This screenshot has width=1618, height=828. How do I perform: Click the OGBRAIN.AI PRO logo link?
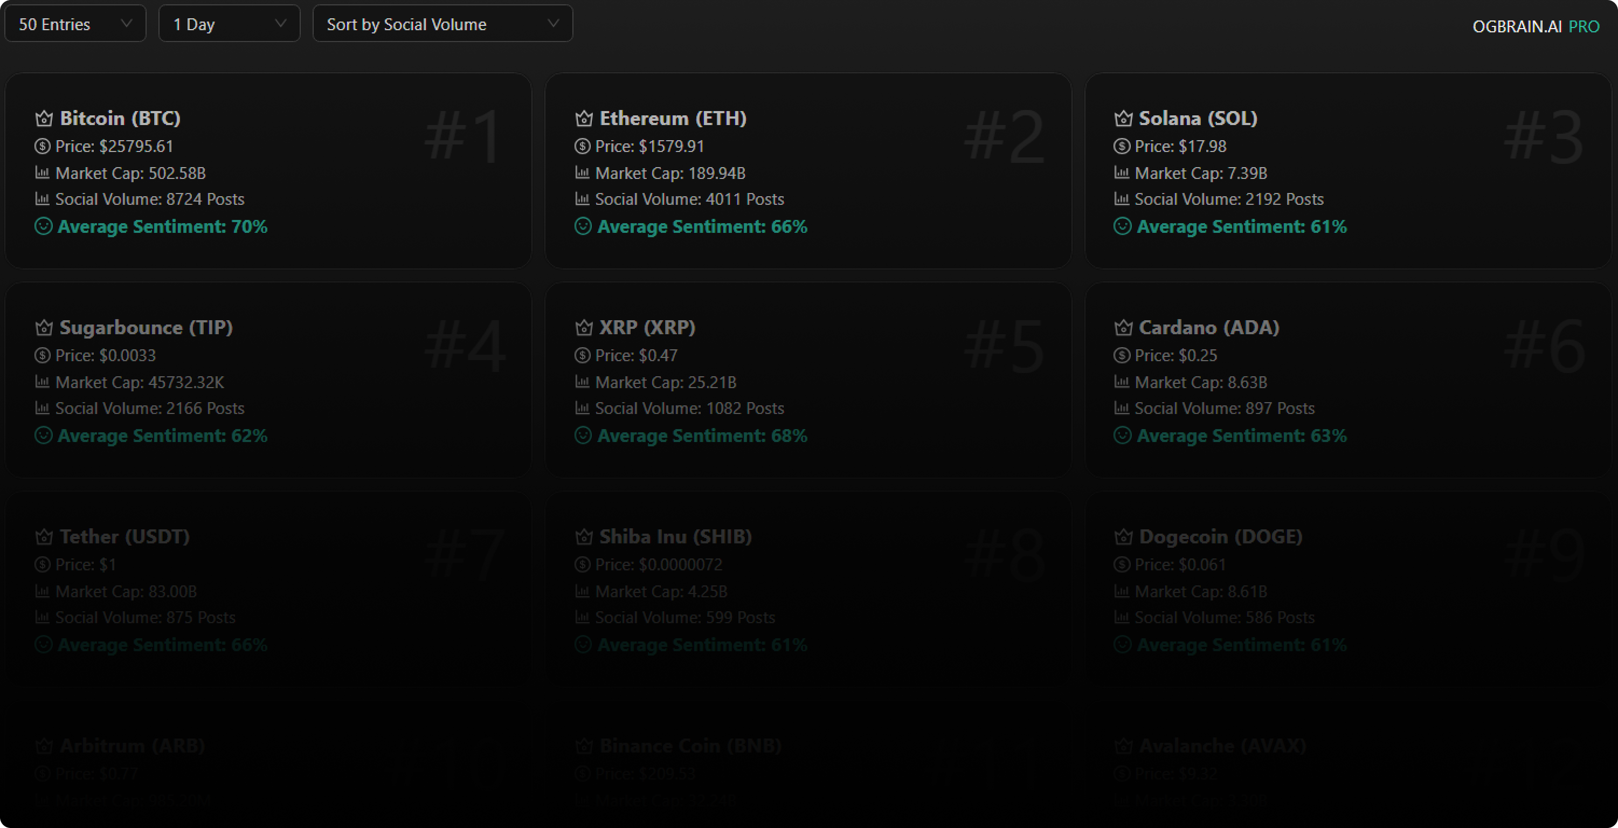point(1536,26)
